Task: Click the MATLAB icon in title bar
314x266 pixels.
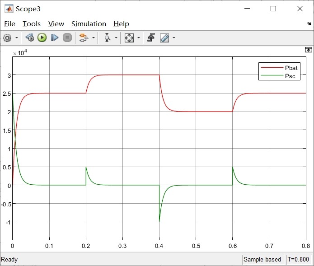Action: click(x=9, y=9)
